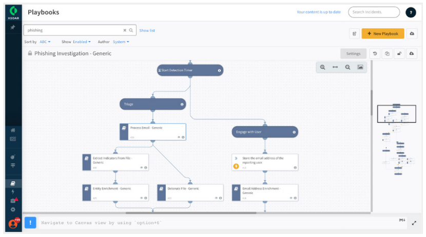The image size is (426, 237).
Task: Click the image export icon in the canvas toolbar
Action: [x=360, y=67]
